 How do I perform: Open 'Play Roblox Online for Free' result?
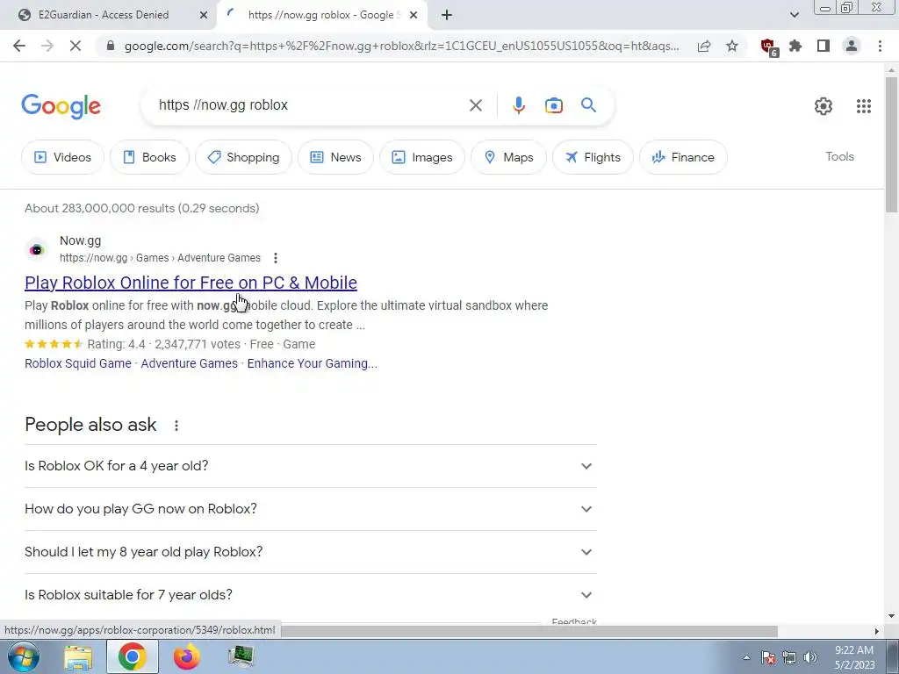191,283
